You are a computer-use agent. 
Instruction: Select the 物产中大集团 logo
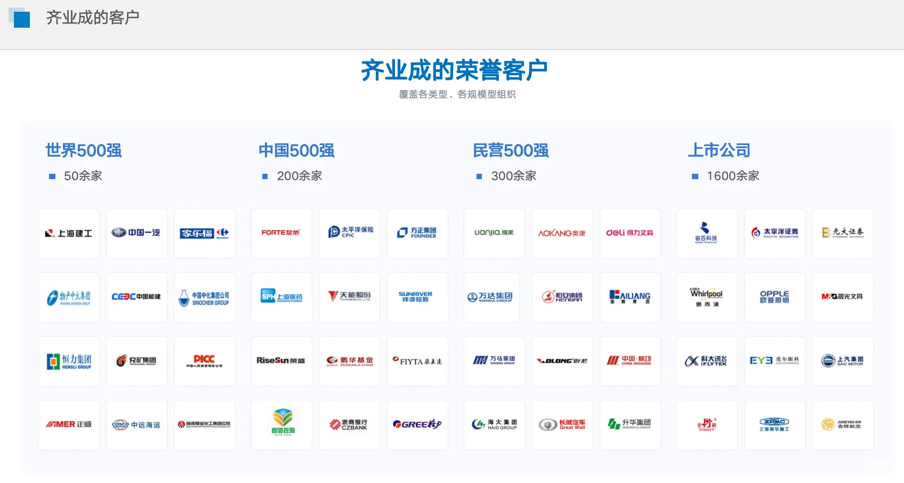[69, 297]
